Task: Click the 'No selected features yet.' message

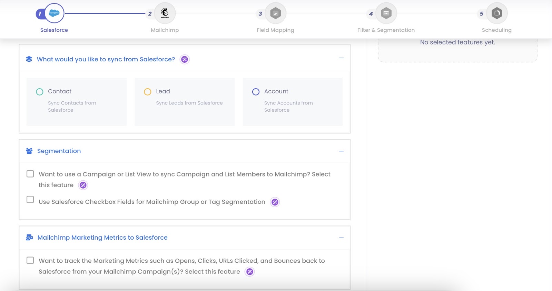Action: click(457, 42)
